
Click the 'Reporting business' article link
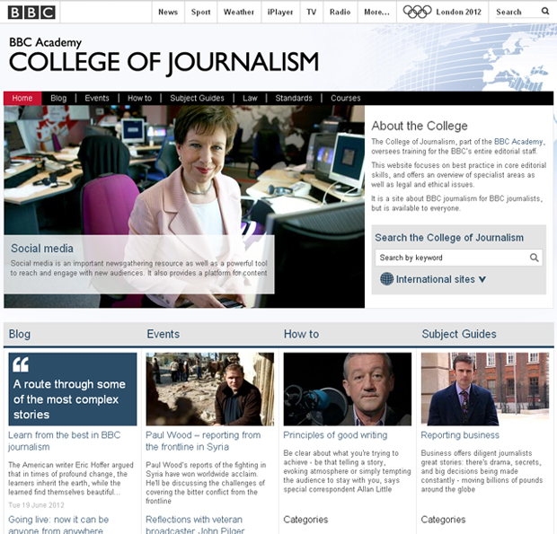point(460,435)
